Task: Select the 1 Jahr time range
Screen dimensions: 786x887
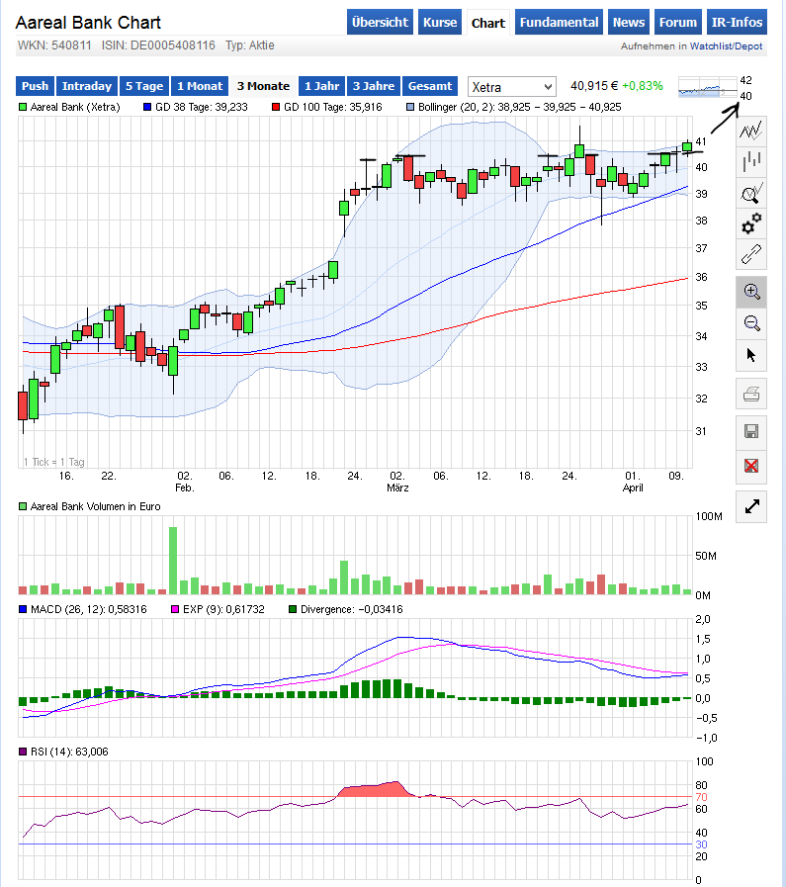Action: point(321,86)
